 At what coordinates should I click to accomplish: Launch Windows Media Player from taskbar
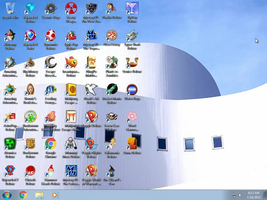(x=55, y=195)
